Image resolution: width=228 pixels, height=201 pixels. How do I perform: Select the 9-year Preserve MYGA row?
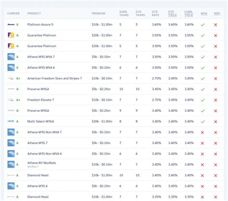114,110
